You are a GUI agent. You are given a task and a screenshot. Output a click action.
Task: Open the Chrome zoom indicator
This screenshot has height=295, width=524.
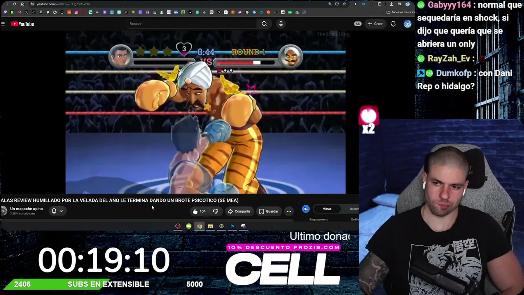pos(330,4)
